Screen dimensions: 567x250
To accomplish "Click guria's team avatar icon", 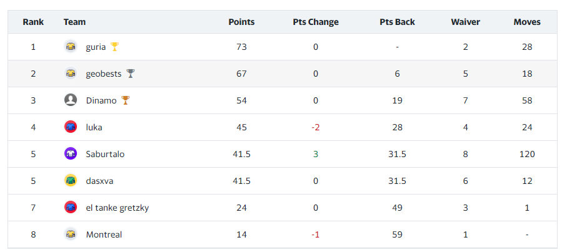I will tap(71, 47).
